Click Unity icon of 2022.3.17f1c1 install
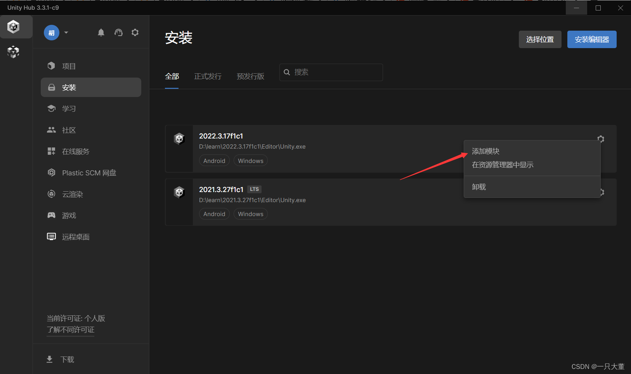 [179, 139]
